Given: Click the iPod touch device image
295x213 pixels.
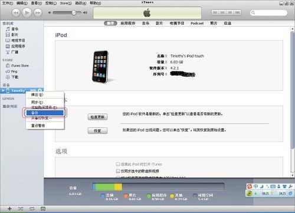Looking at the screenshot, I should [100, 67].
